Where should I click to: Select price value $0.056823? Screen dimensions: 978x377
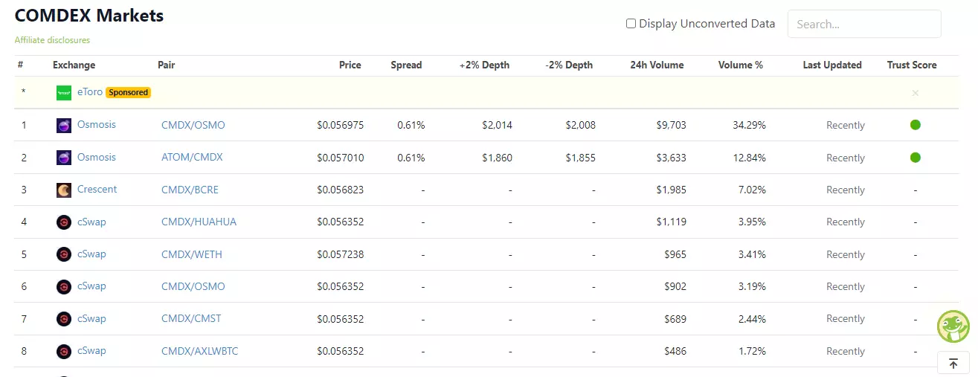341,190
